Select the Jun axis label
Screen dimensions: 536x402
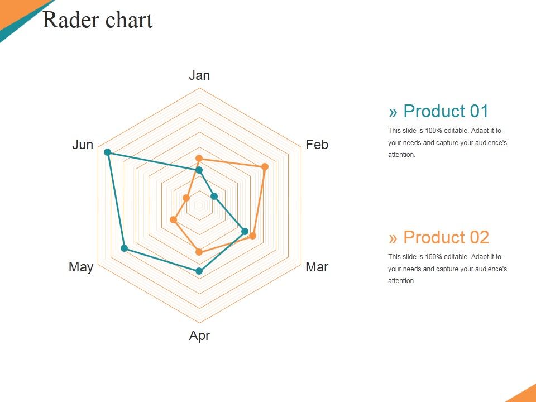tap(83, 145)
